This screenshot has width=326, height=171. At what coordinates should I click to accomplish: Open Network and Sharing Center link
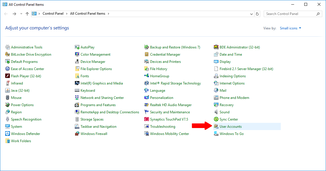click(102, 97)
